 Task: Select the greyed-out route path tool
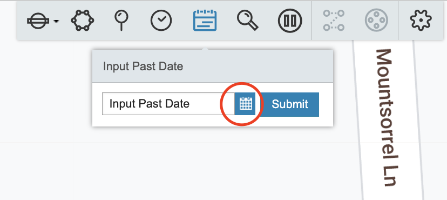pyautogui.click(x=334, y=21)
